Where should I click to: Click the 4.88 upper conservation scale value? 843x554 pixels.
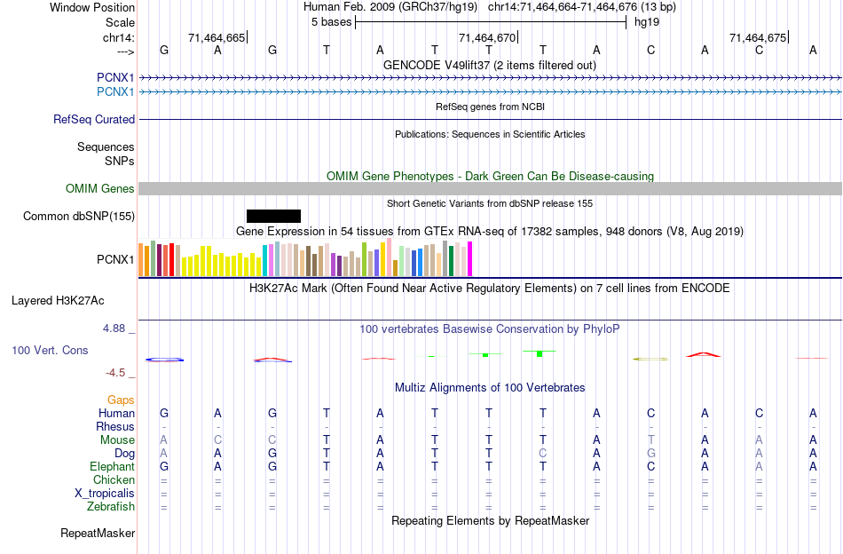tap(114, 328)
